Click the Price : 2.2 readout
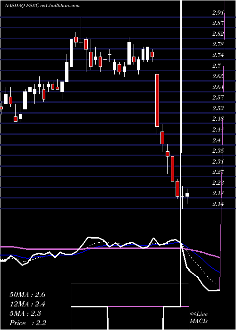236x330 pixels. point(28,323)
